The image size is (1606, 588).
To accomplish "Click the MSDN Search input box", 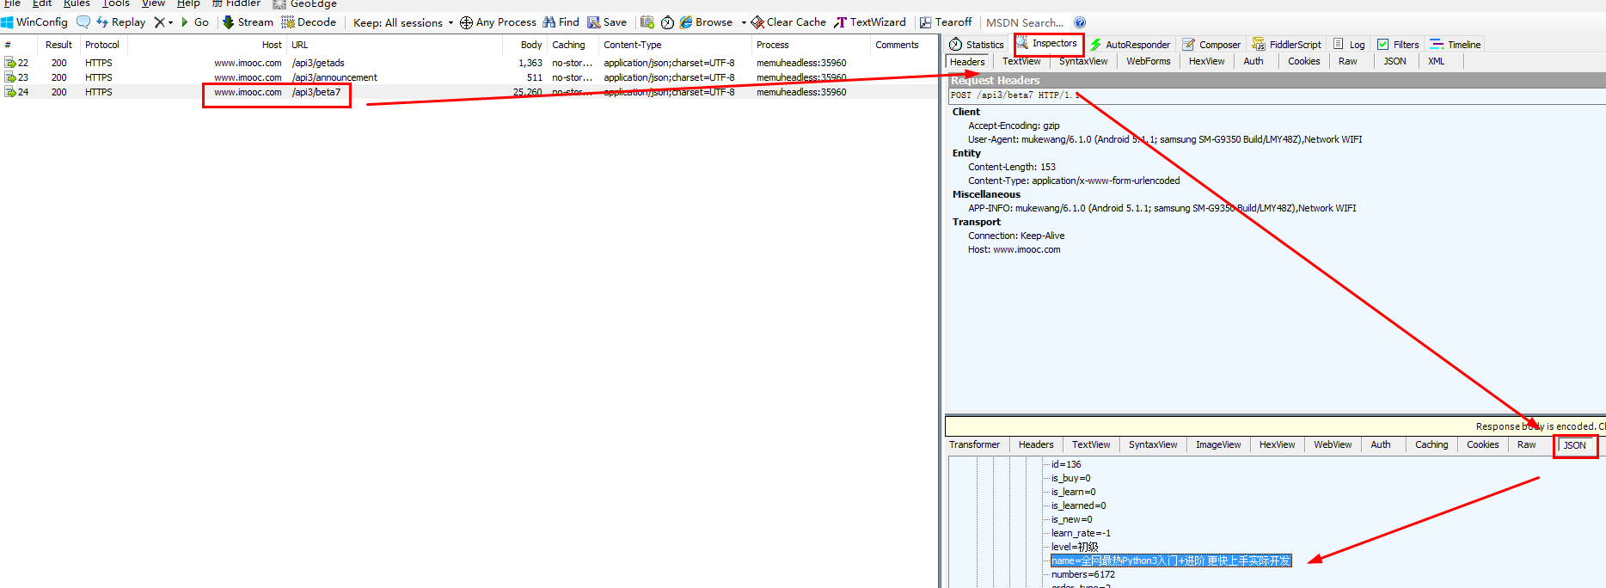I will [x=1025, y=22].
